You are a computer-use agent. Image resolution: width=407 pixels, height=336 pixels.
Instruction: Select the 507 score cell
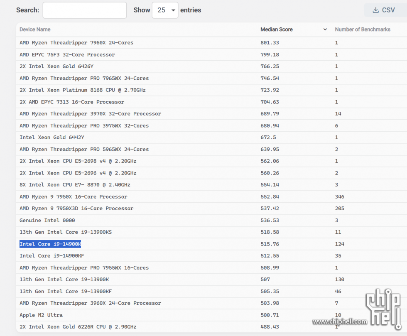tap(265, 280)
